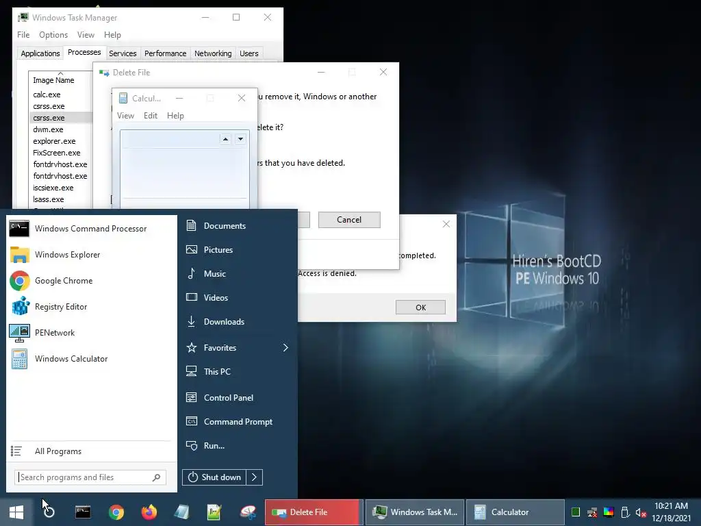Launch Windows Explorer from Start menu

[x=91, y=255]
